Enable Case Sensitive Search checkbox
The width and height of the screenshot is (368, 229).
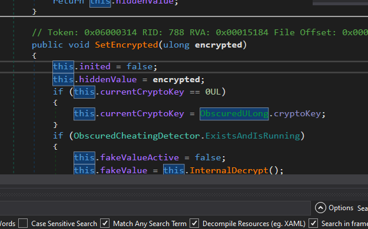[23, 223]
